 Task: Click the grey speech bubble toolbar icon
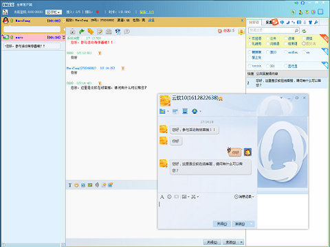pyautogui.click(x=126, y=32)
